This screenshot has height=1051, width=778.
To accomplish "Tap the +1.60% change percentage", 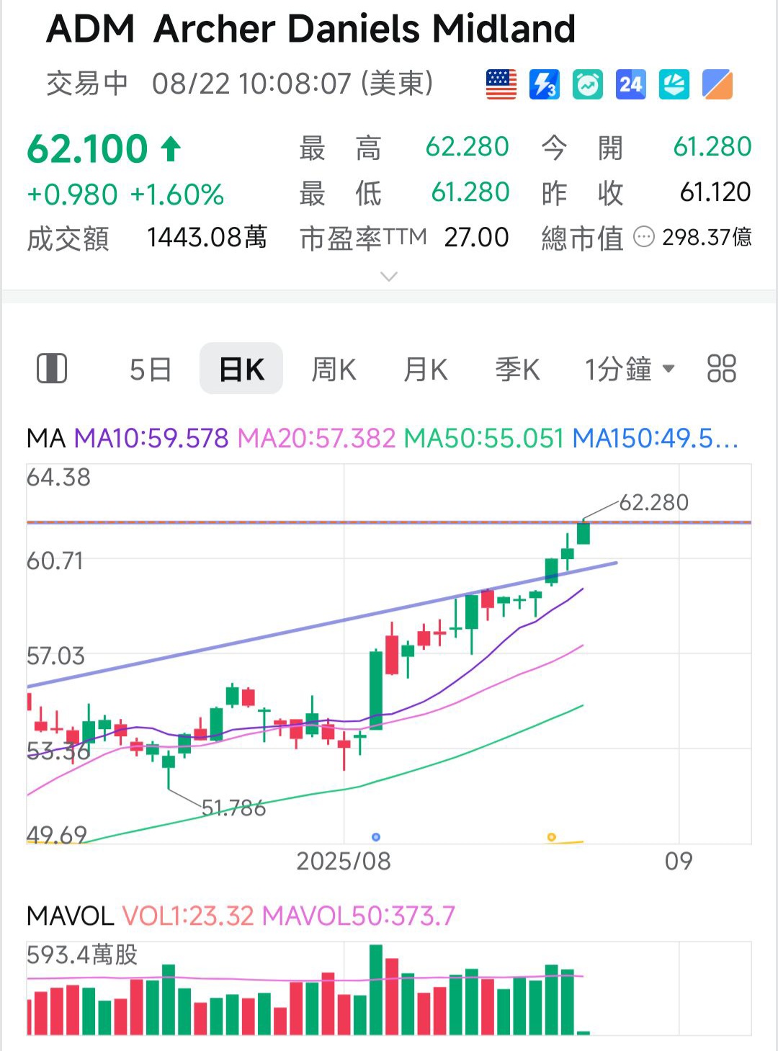I will pyautogui.click(x=177, y=194).
